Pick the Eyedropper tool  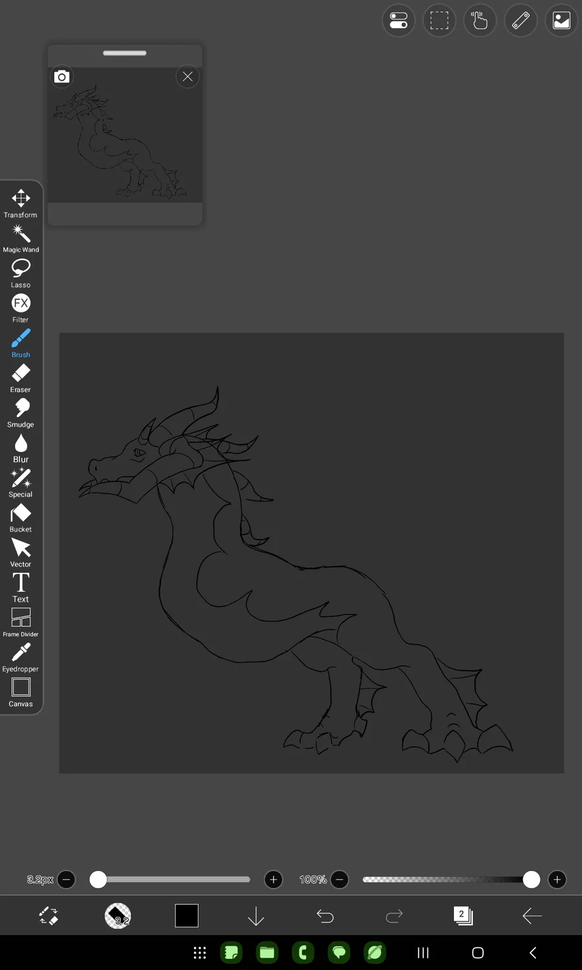(x=21, y=657)
